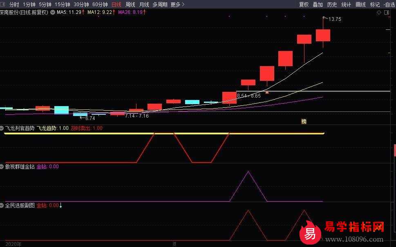Click the highest candlestick near 13.75
Screen dimensions: 396x247
(323, 35)
